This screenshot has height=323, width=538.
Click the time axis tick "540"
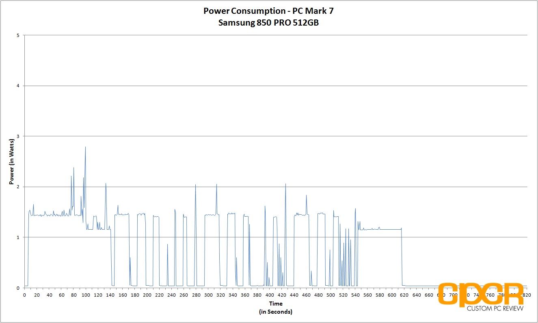point(356,295)
